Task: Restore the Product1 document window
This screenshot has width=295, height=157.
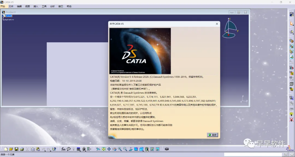Action: (238, 12)
